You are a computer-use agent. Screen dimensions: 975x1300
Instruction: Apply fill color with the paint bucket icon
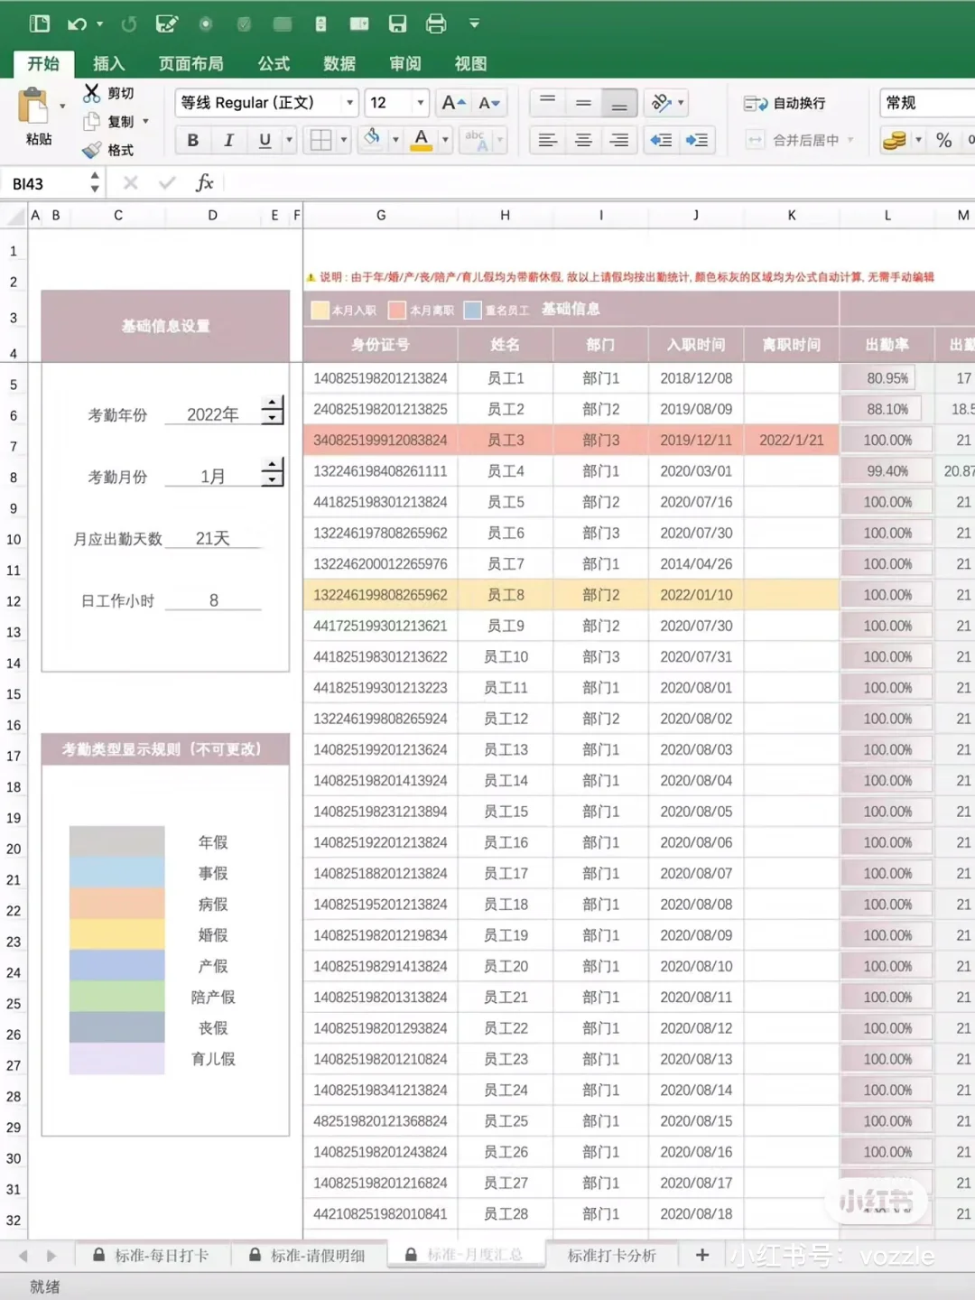[373, 138]
